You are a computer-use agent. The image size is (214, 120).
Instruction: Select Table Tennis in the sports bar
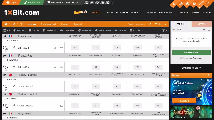pyautogui.click(x=103, y=30)
